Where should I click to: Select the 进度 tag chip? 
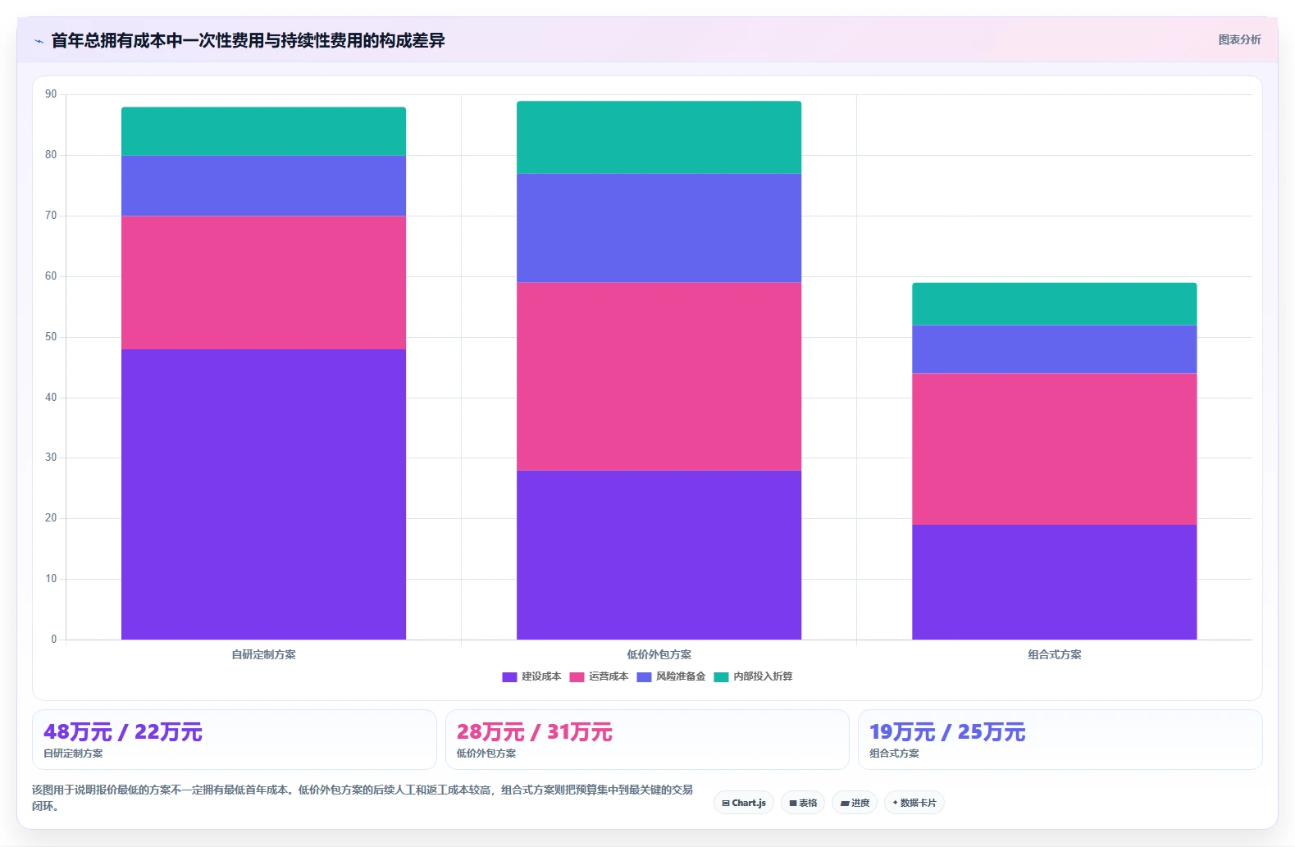(855, 803)
